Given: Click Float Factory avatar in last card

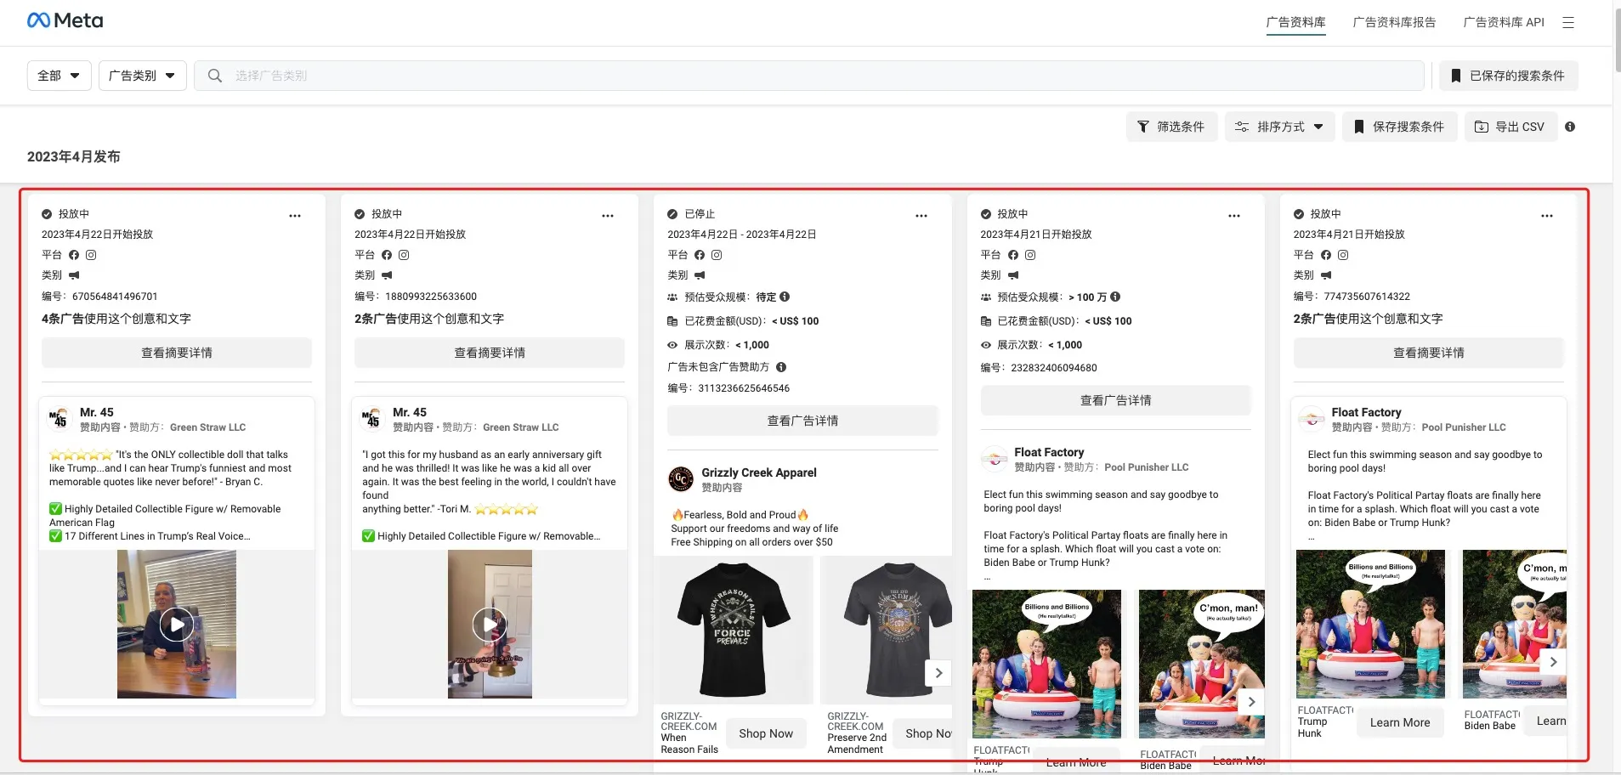Looking at the screenshot, I should [1312, 418].
